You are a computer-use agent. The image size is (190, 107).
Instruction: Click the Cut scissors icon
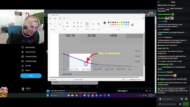coord(55,23)
